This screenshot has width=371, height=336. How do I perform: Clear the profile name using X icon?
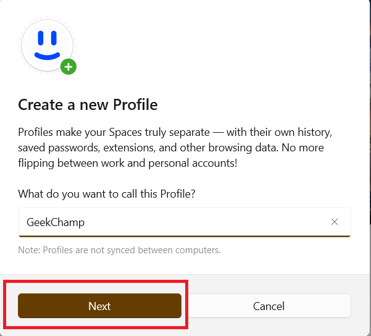click(x=335, y=222)
